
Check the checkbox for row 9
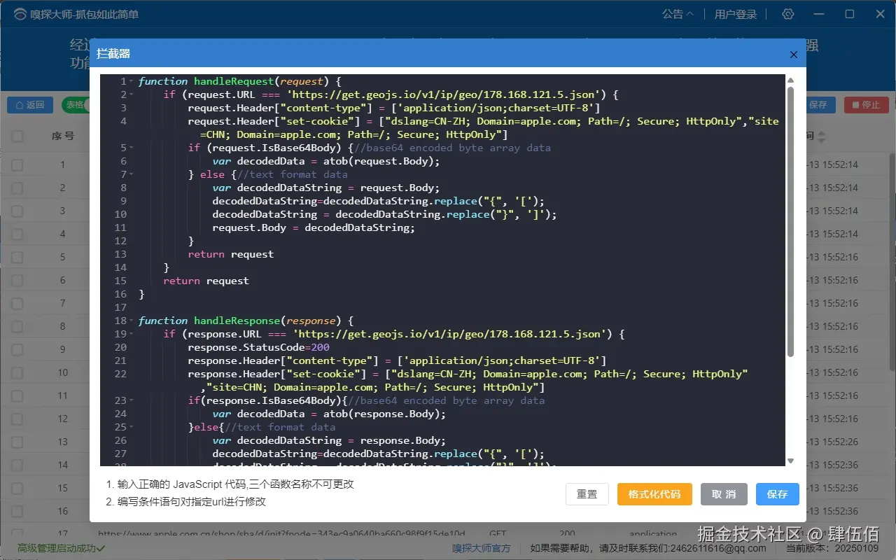coord(17,350)
